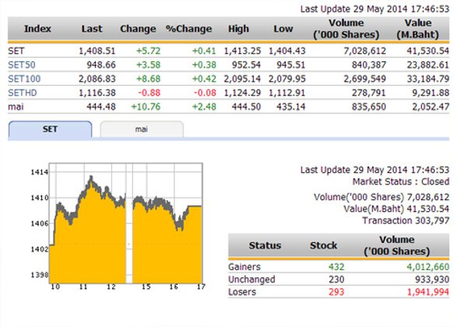Click the Losers status row label
The height and width of the screenshot is (327, 454).
242,292
